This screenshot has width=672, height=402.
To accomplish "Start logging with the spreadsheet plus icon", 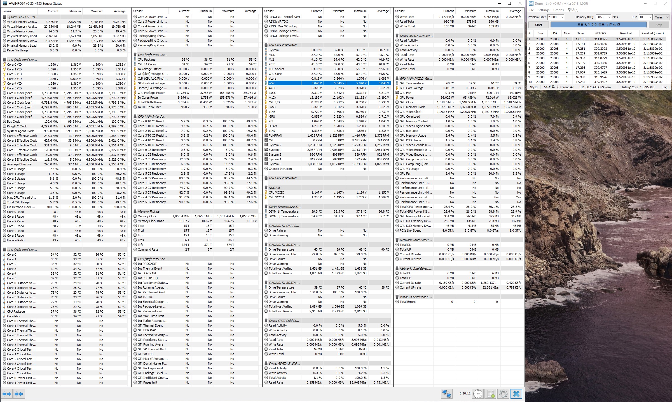I will [490, 394].
